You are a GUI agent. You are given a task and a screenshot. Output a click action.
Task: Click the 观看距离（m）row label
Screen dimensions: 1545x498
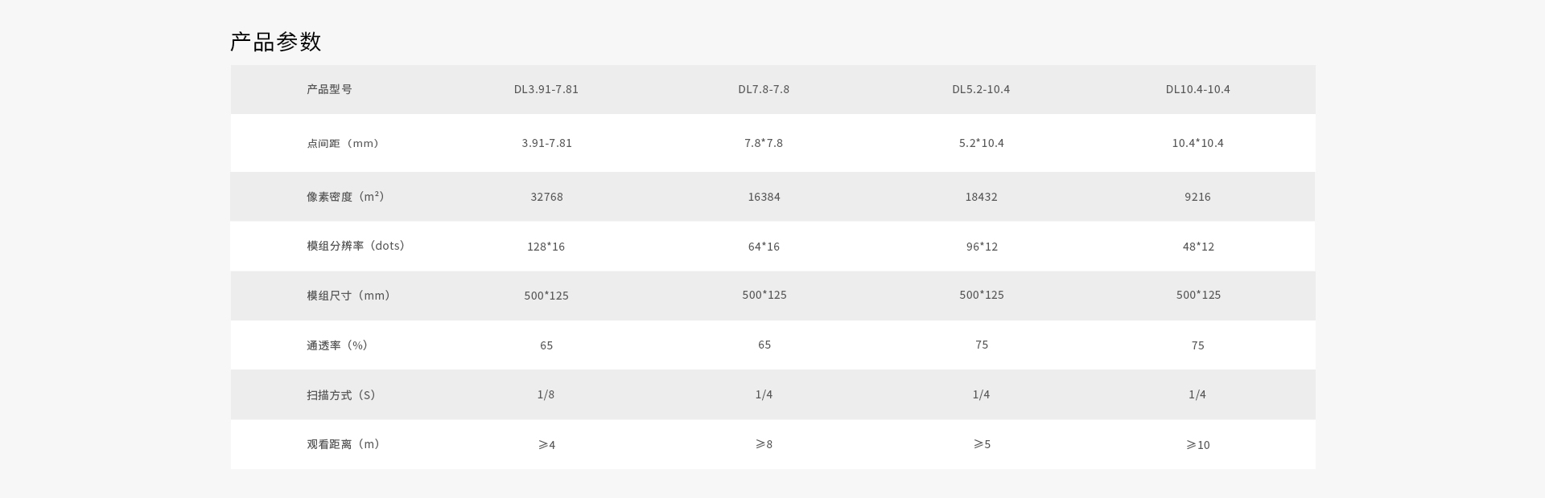click(343, 444)
